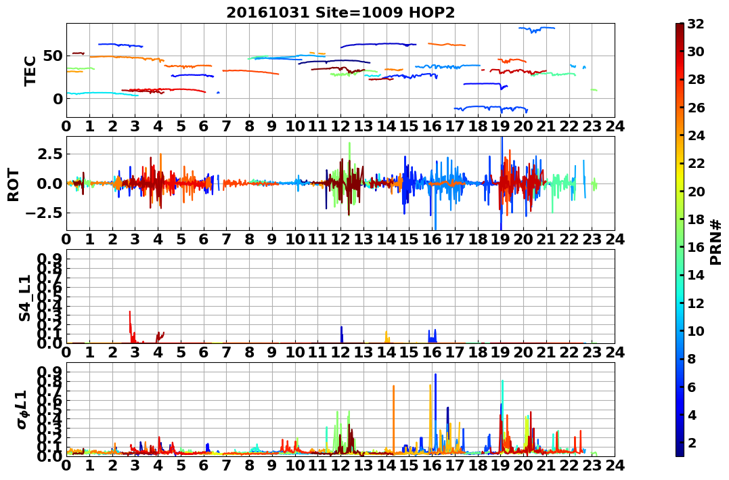Click the PRN# colorbar label
This screenshot has height=480, width=729.
coord(716,242)
